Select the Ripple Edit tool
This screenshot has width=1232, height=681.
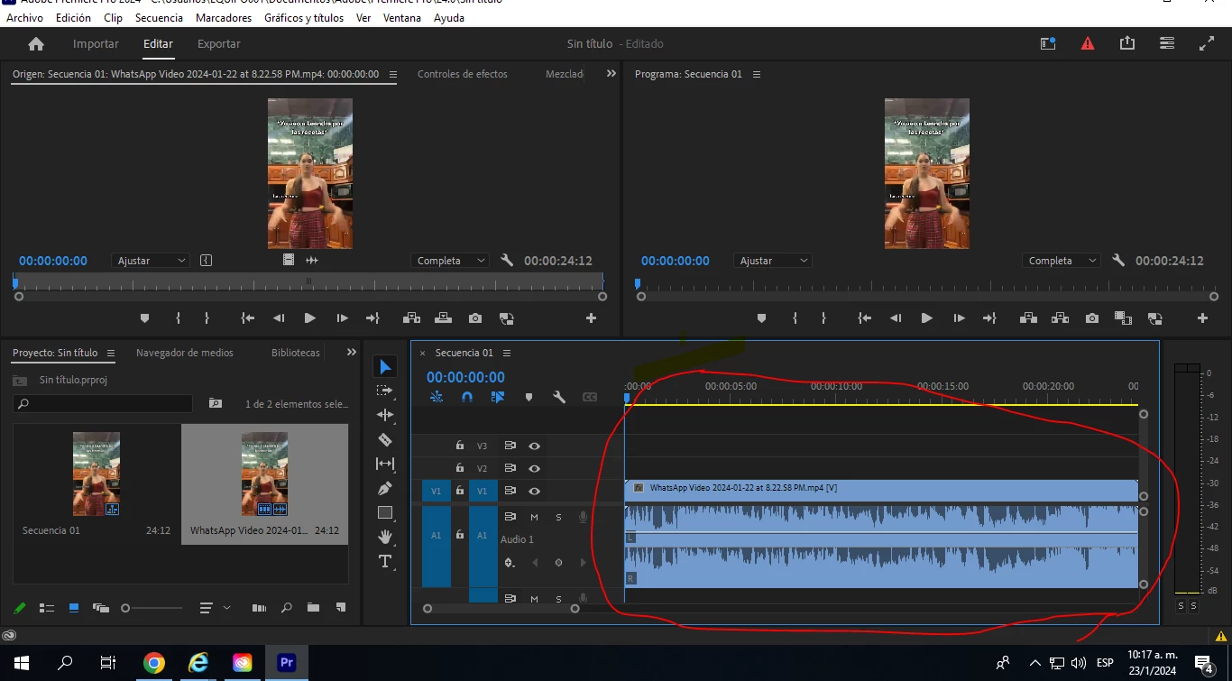[385, 415]
